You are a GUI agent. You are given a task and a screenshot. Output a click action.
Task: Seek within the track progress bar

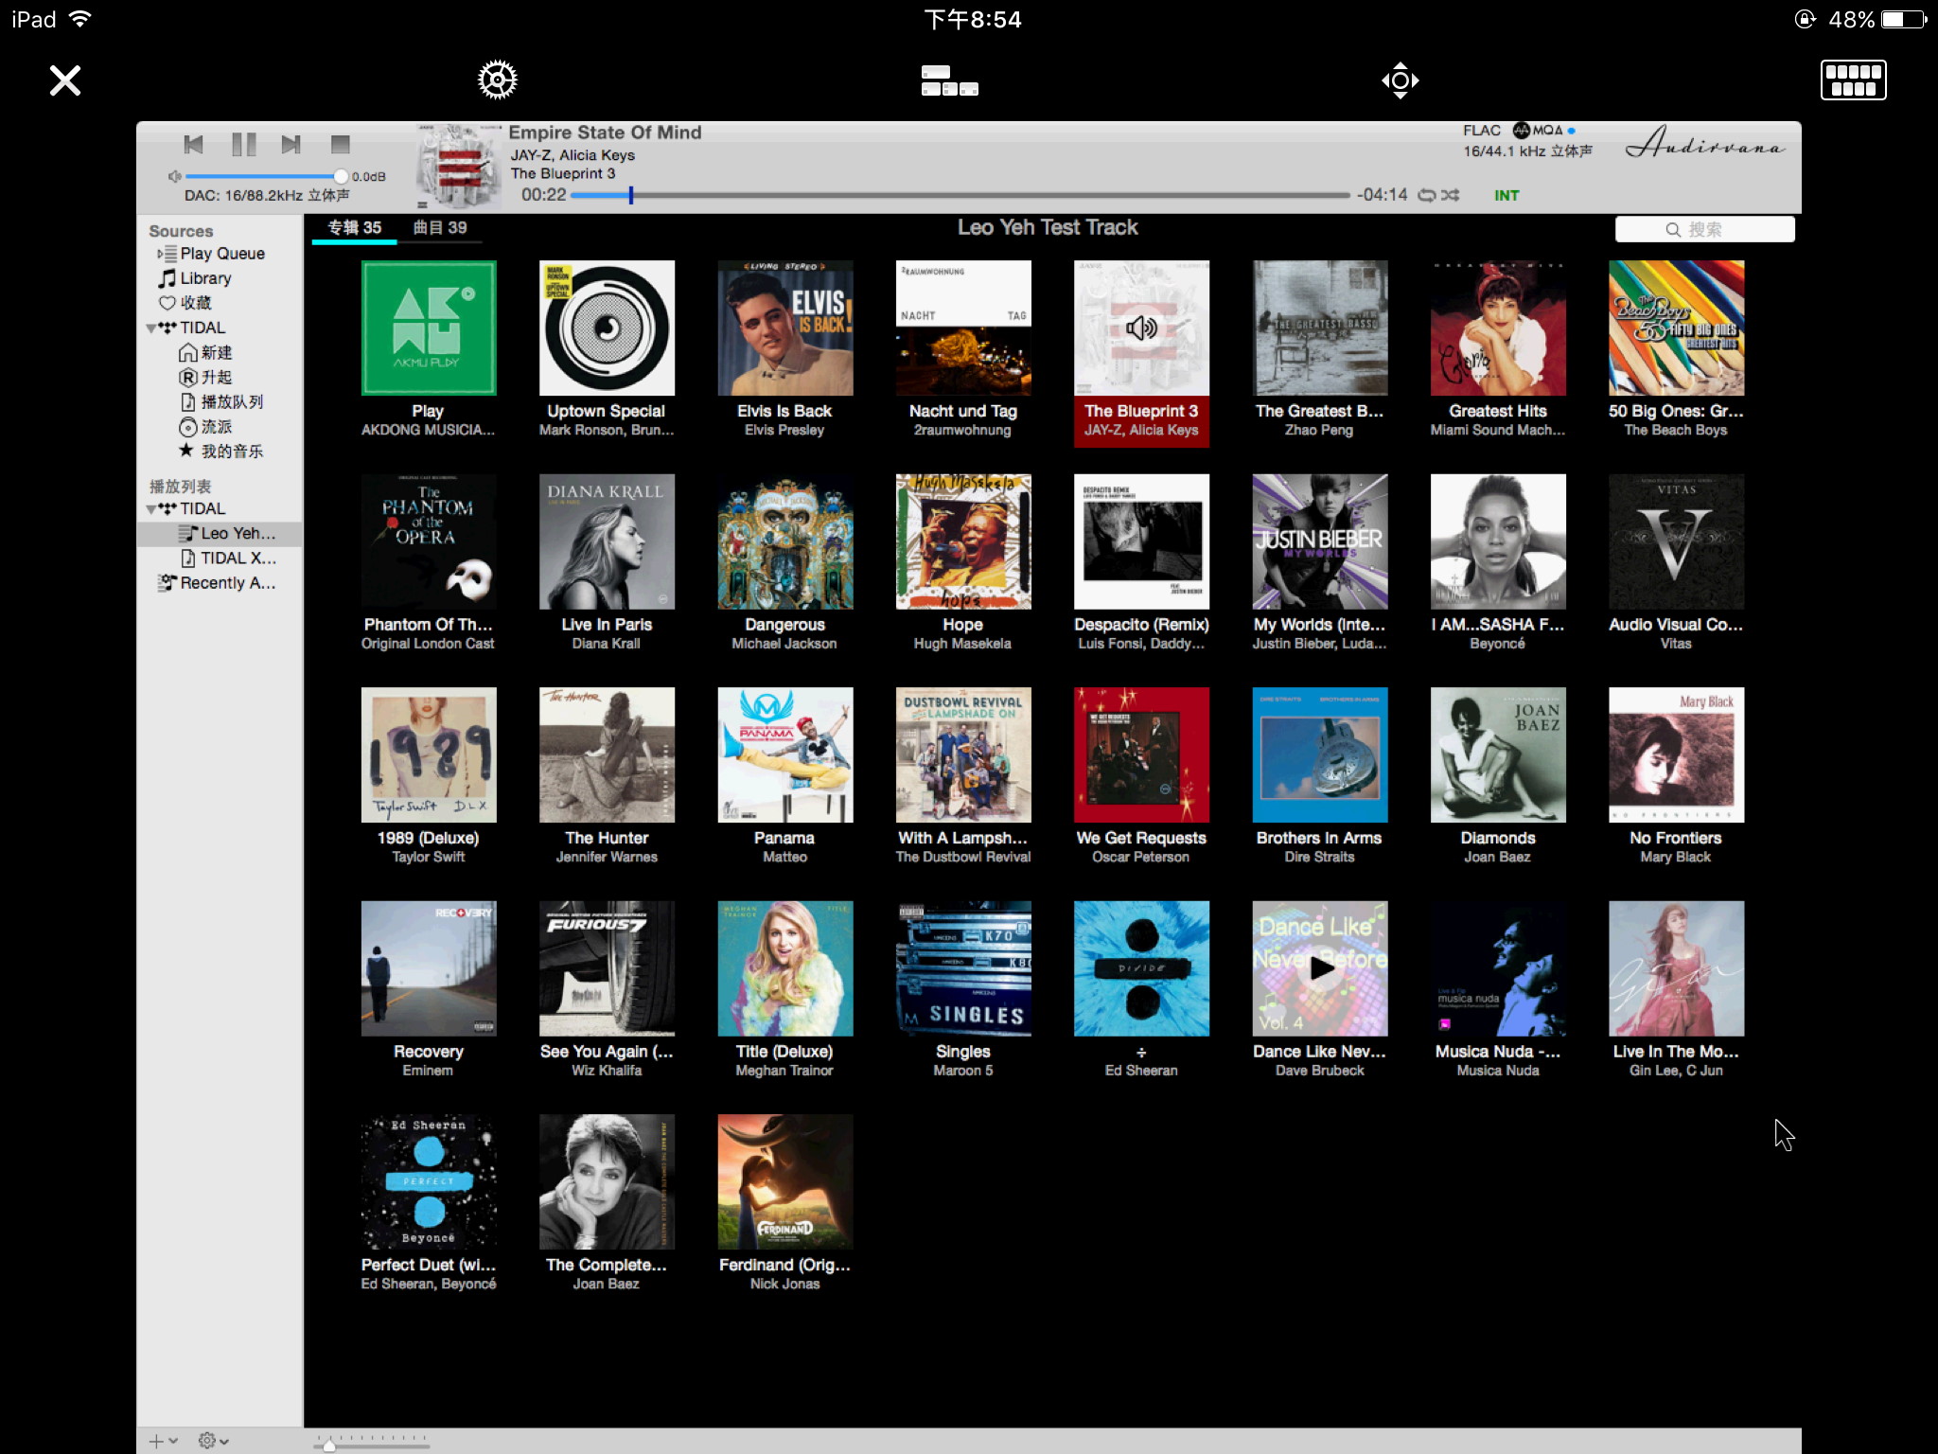960,195
